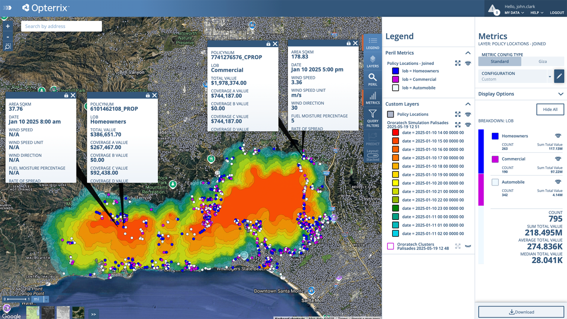Click the edit pencil beside Configuration
The width and height of the screenshot is (567, 319).
coord(559,76)
